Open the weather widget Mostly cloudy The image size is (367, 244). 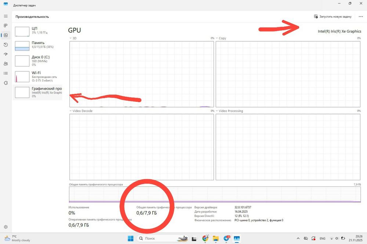(18, 239)
